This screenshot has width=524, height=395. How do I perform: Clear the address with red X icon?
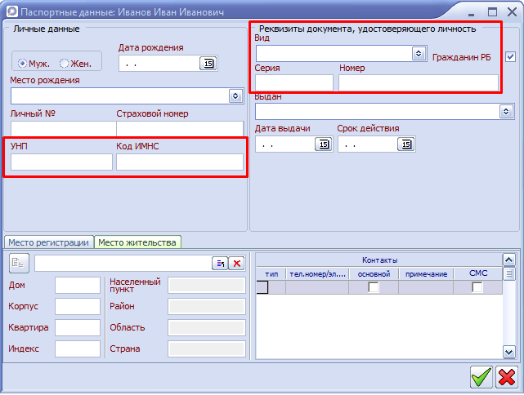[x=236, y=263]
